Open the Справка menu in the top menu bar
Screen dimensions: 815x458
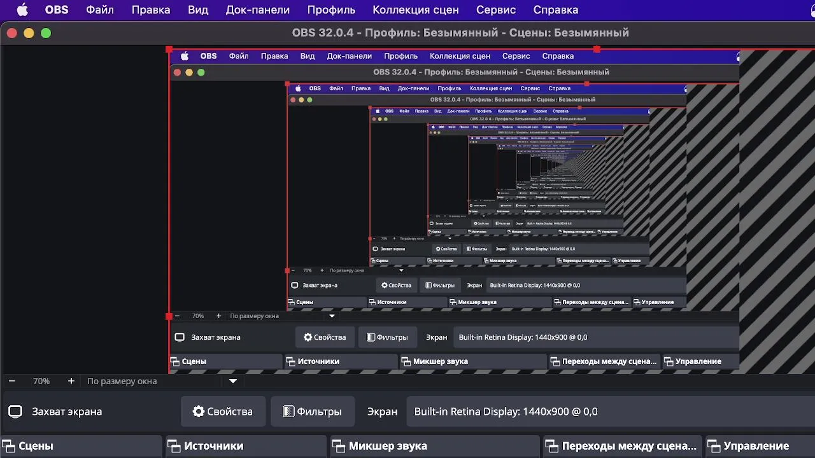tap(556, 10)
